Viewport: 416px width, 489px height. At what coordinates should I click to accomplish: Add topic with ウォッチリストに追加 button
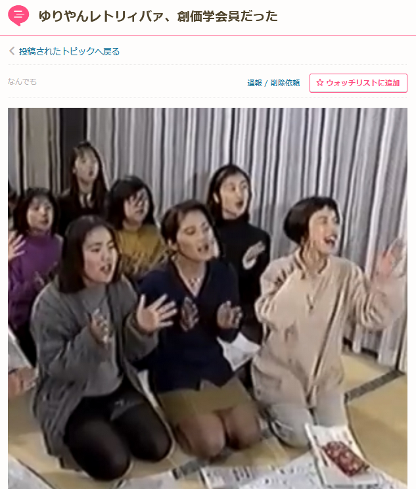(358, 83)
